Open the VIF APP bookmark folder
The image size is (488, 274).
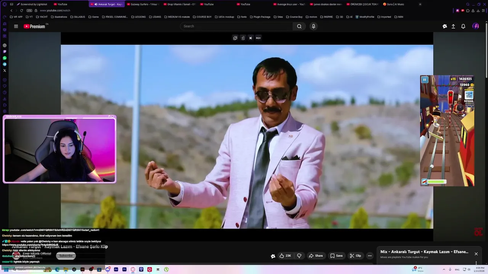tap(16, 17)
